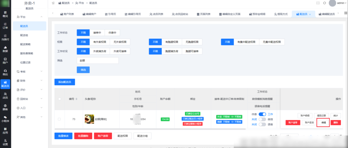Tick the select-all checkbox in the table header

[x=59, y=99]
